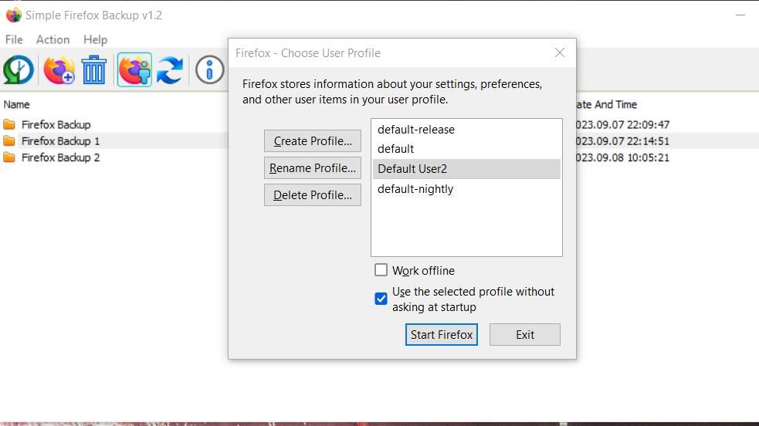The image size is (759, 426).
Task: Uncheck Use the selected profile without asking
Action: [381, 299]
